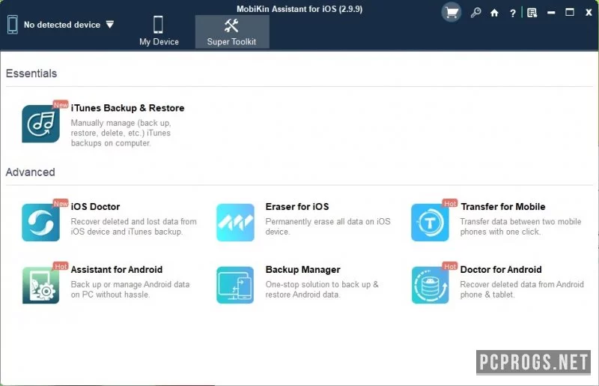
Task: Click 'Back up or manage Android data' description
Action: (130, 289)
